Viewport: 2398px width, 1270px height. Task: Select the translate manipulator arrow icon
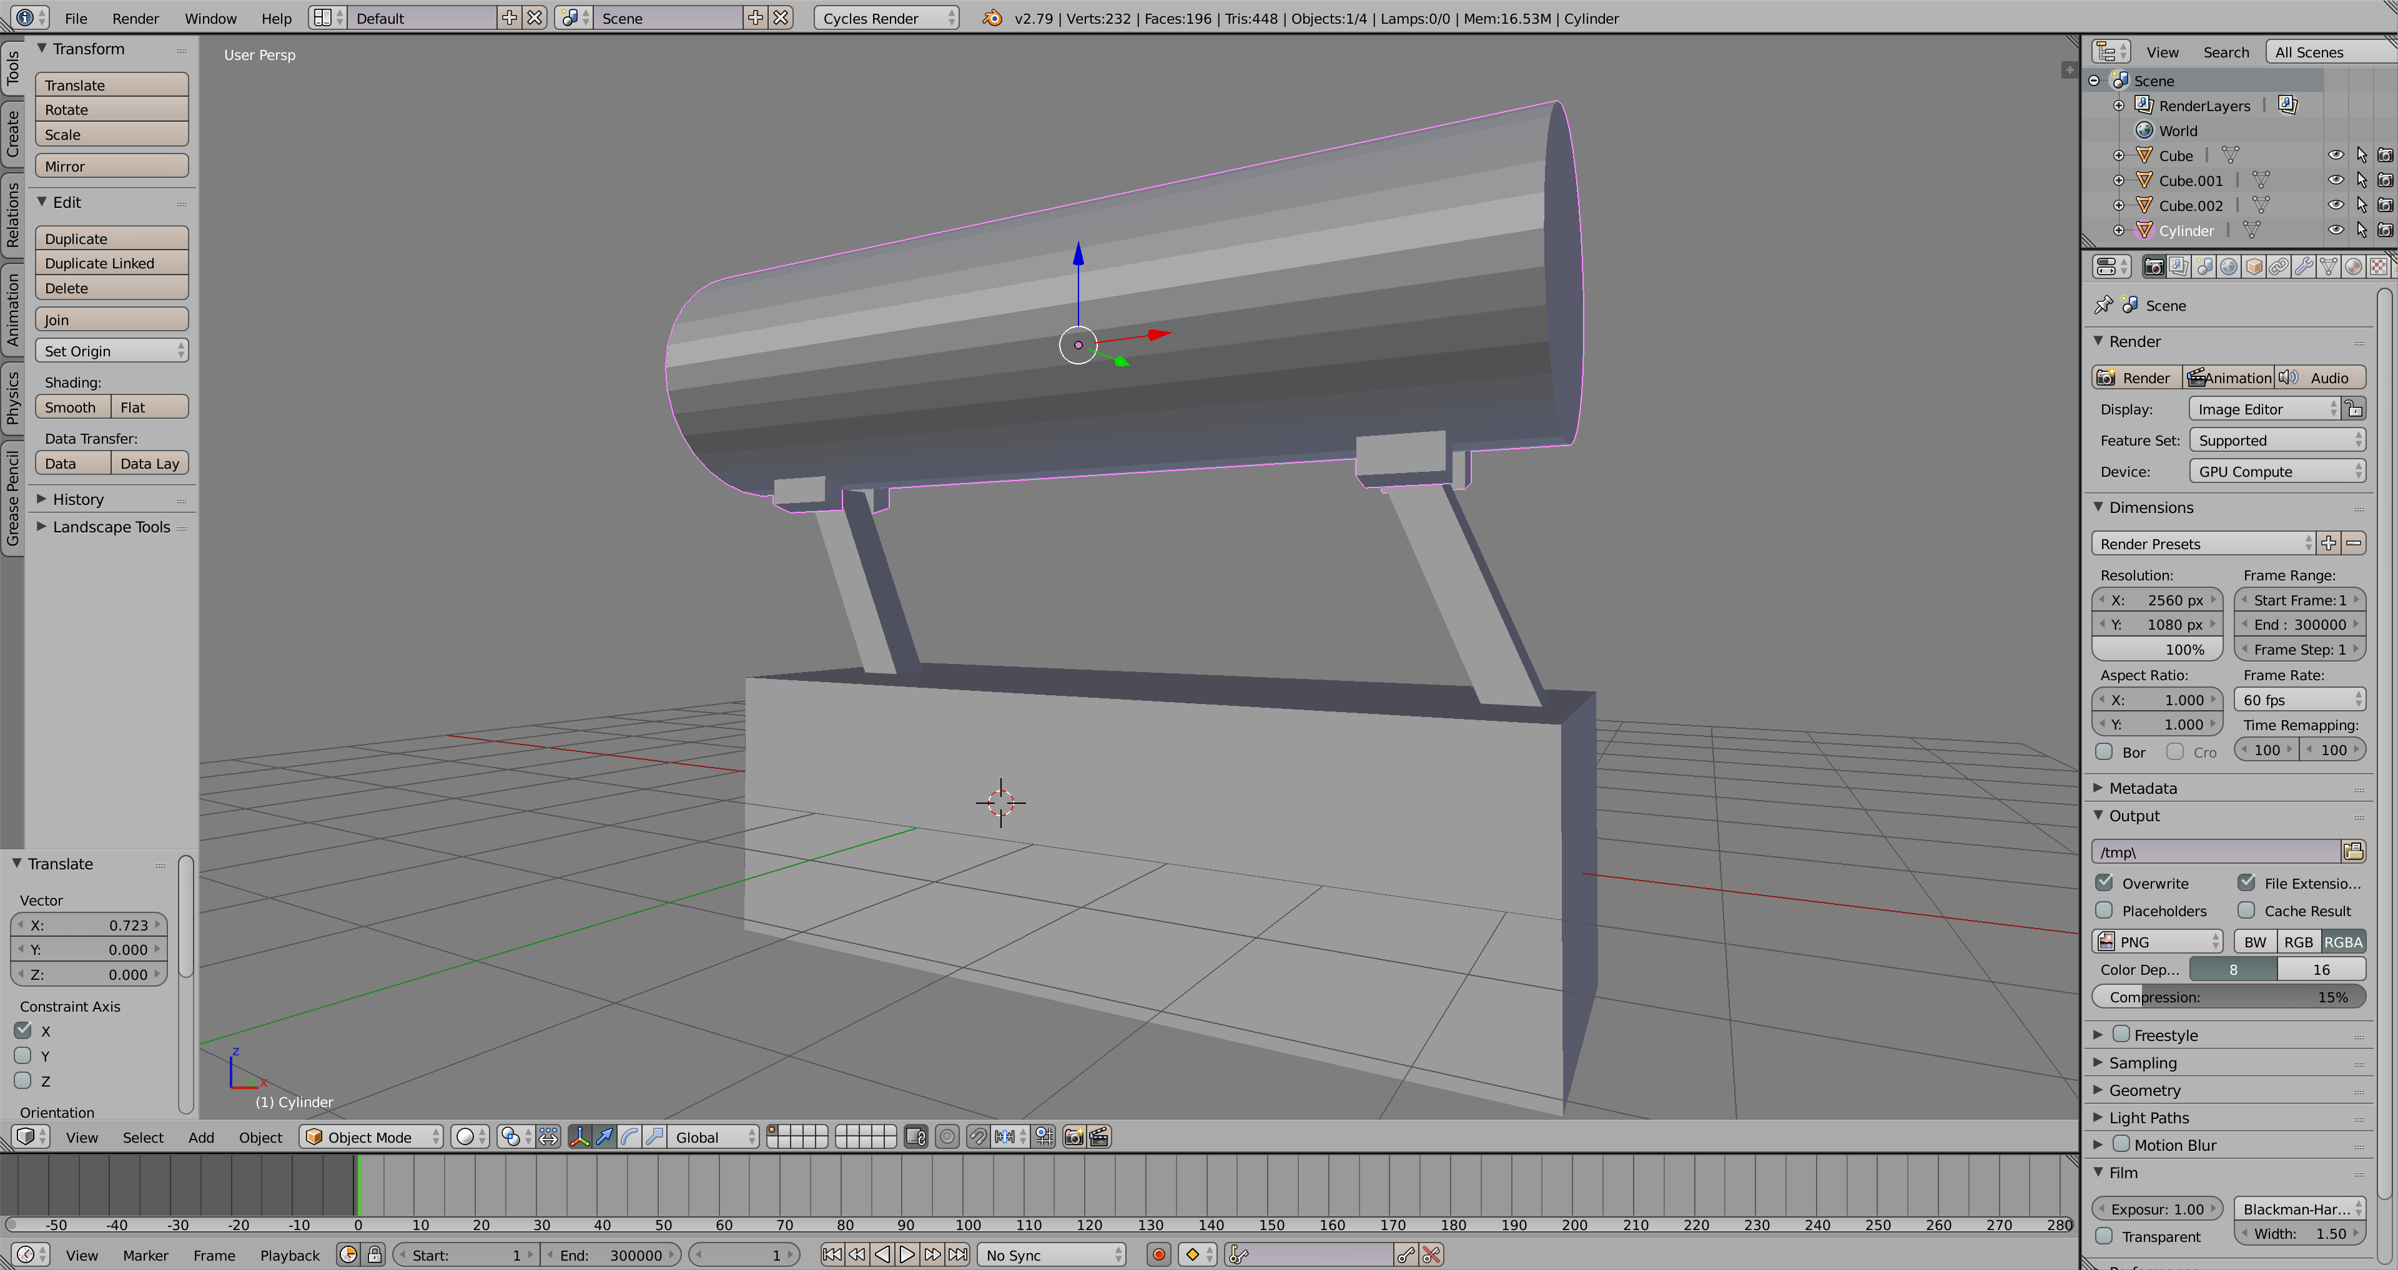[x=605, y=1137]
